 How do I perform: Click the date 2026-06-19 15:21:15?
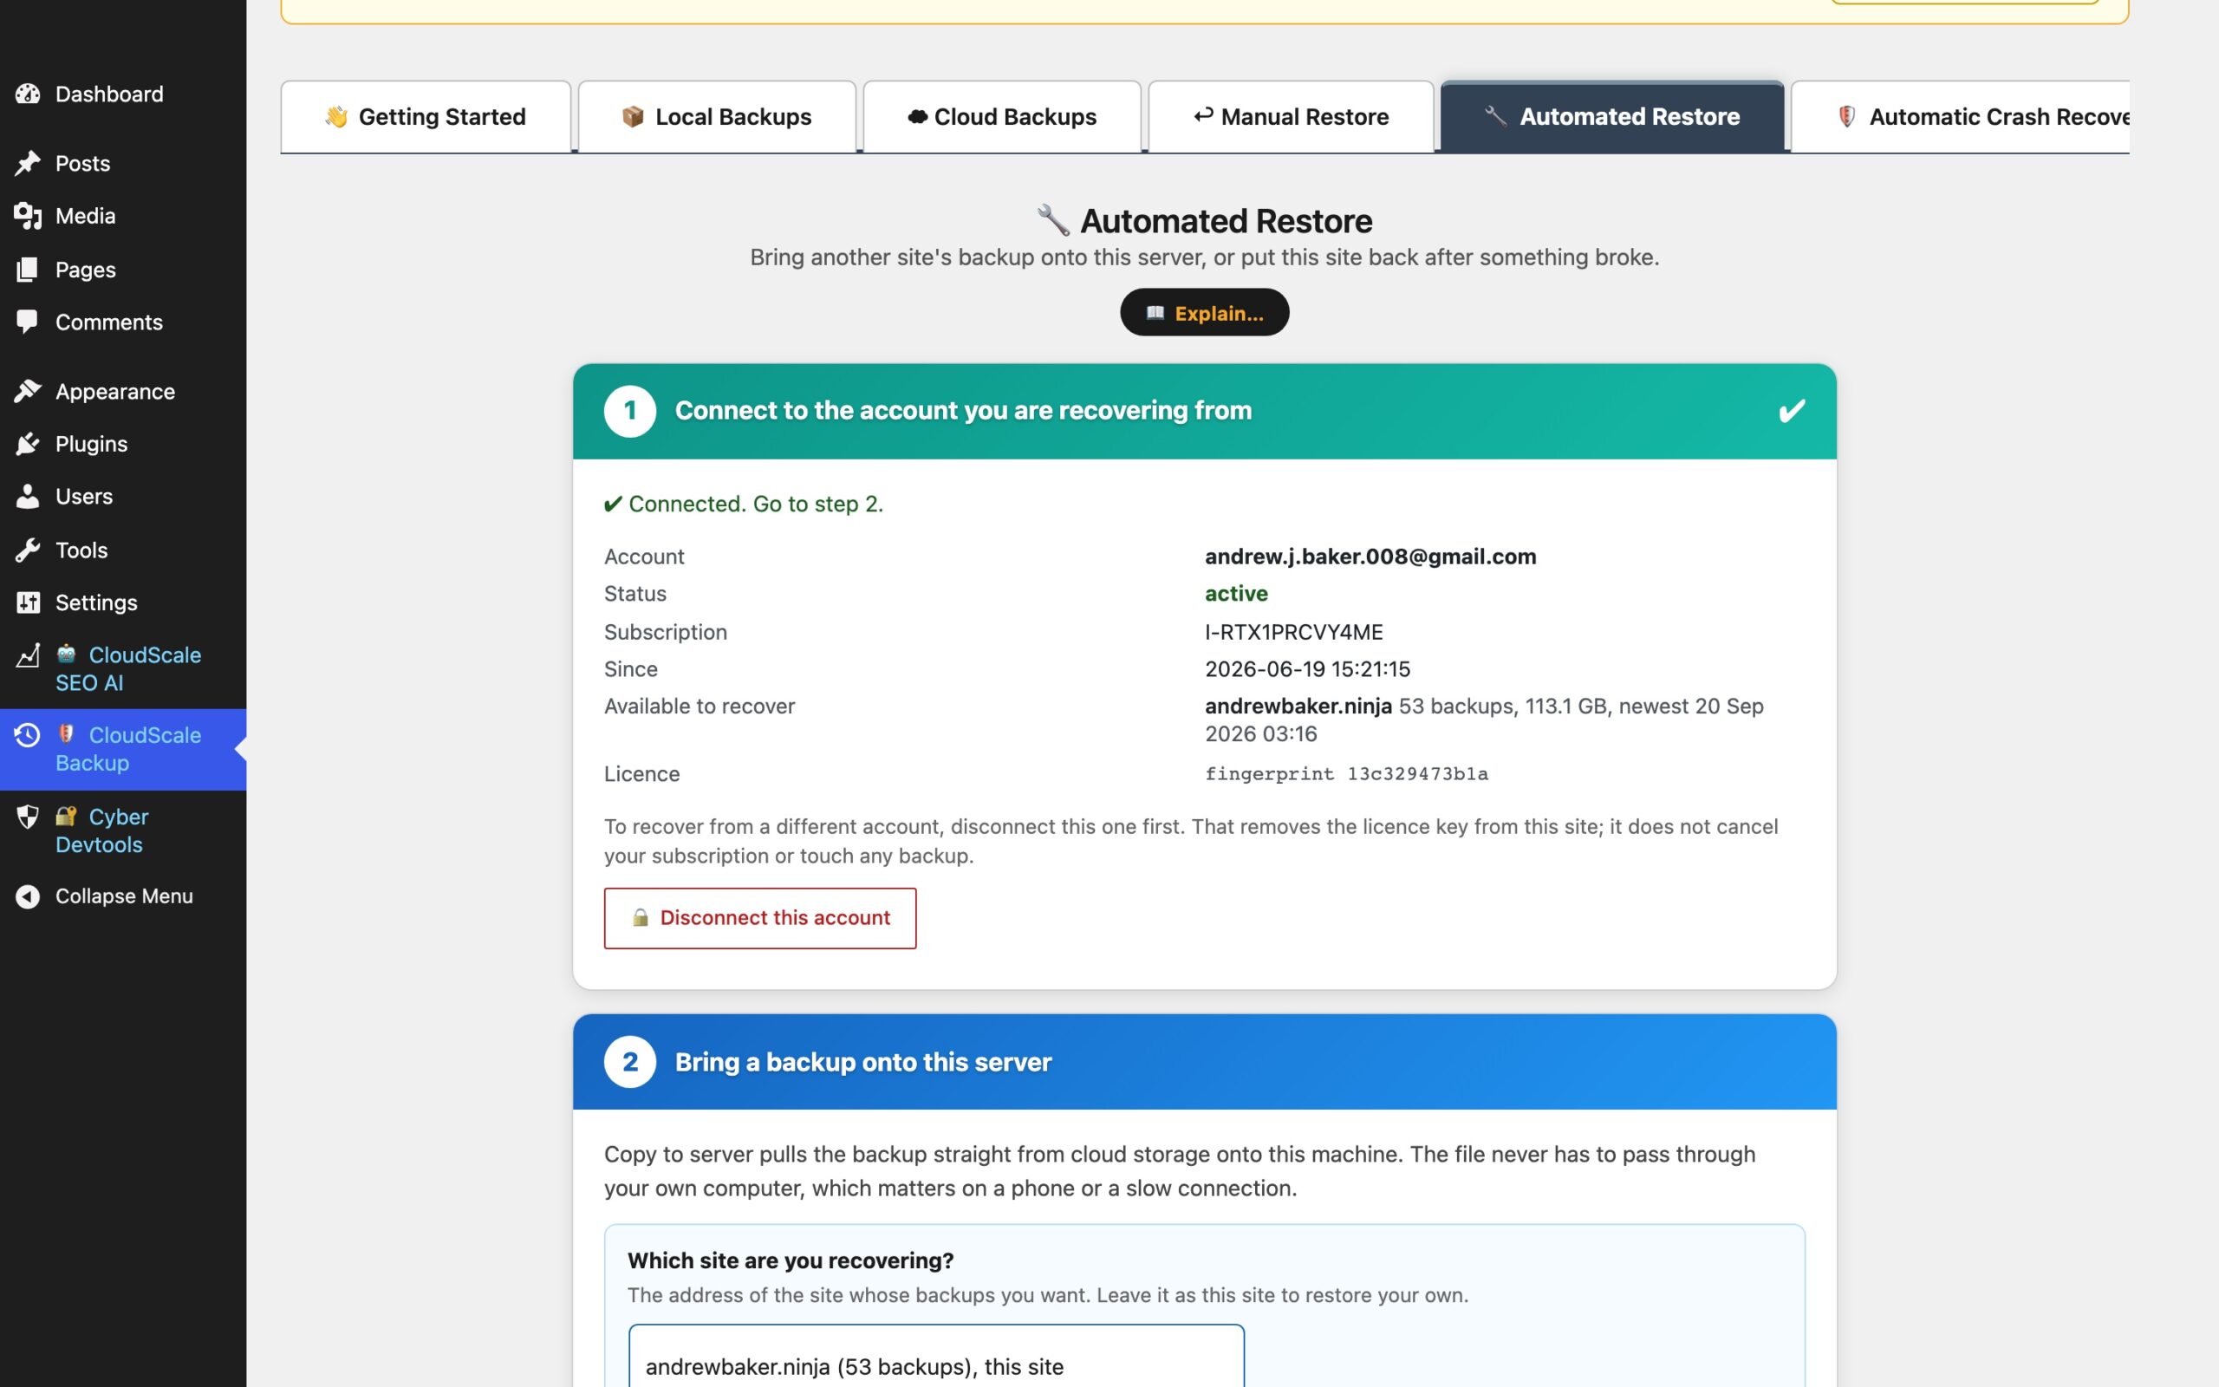coord(1307,668)
